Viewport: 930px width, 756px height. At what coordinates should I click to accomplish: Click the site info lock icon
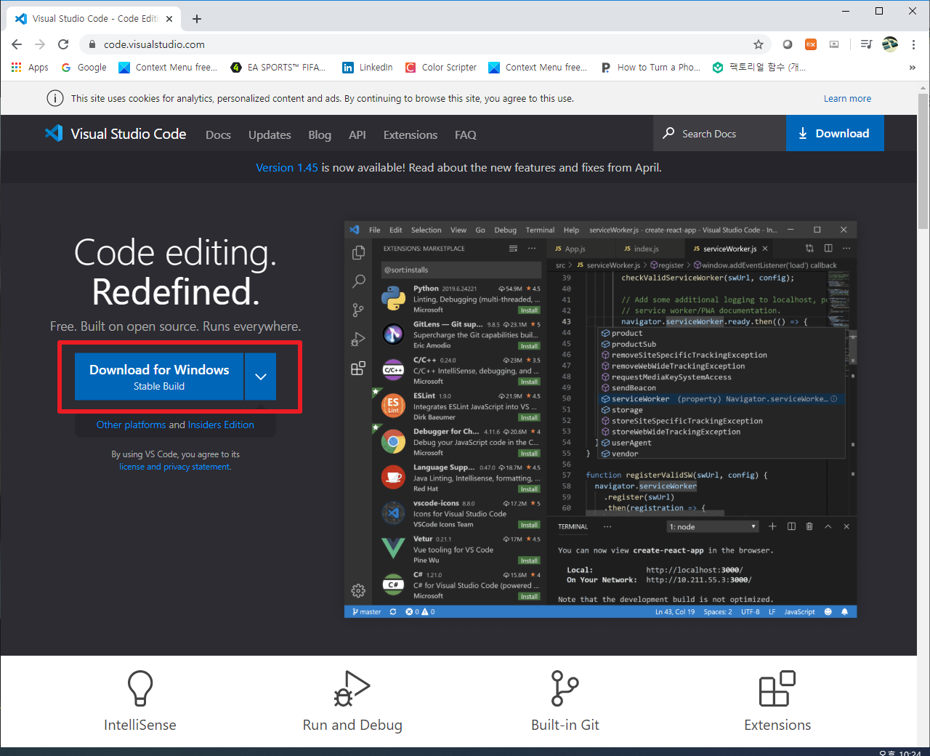(92, 44)
